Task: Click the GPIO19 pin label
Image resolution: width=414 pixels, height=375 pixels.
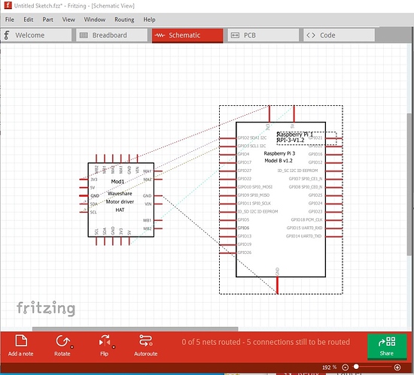Action: tap(245, 244)
